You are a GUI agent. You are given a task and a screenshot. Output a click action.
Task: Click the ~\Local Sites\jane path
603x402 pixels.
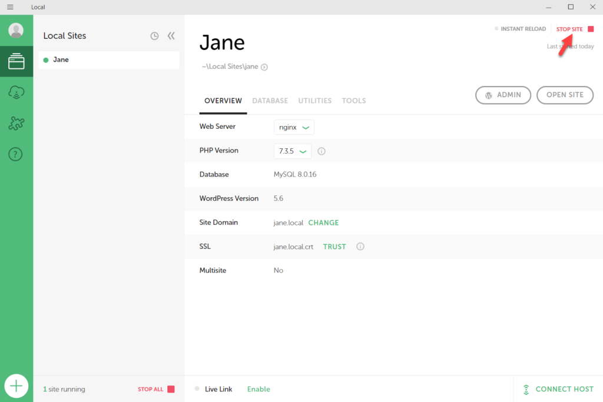[x=230, y=67]
